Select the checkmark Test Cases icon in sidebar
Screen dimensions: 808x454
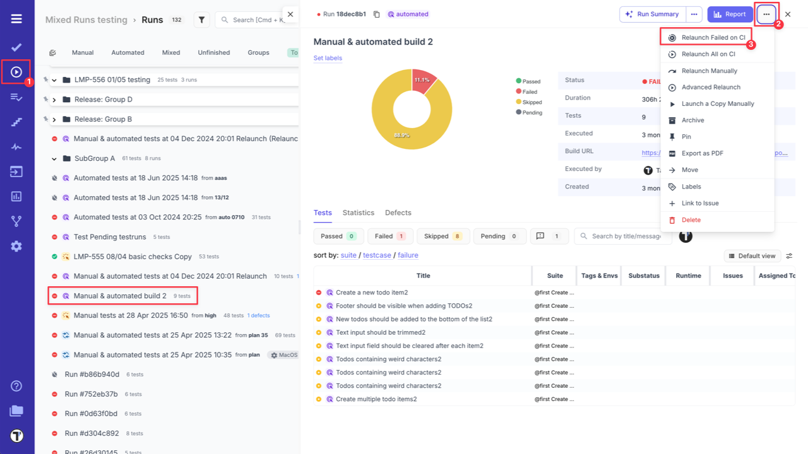tap(16, 47)
